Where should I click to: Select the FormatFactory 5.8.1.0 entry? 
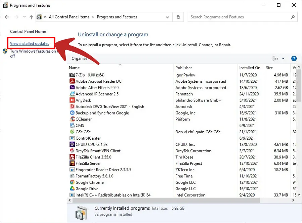pyautogui.click(x=94, y=176)
